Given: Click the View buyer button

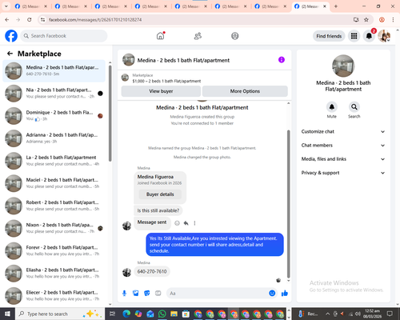Looking at the screenshot, I should (x=161, y=91).
